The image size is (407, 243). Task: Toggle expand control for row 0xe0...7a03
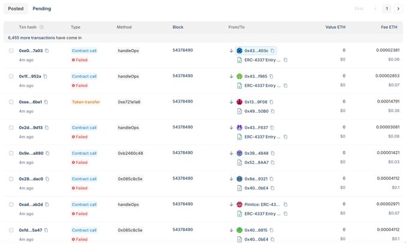[11, 50]
